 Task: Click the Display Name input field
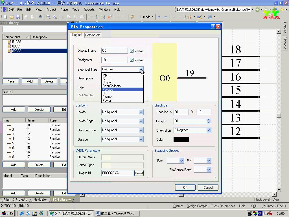(x=115, y=51)
